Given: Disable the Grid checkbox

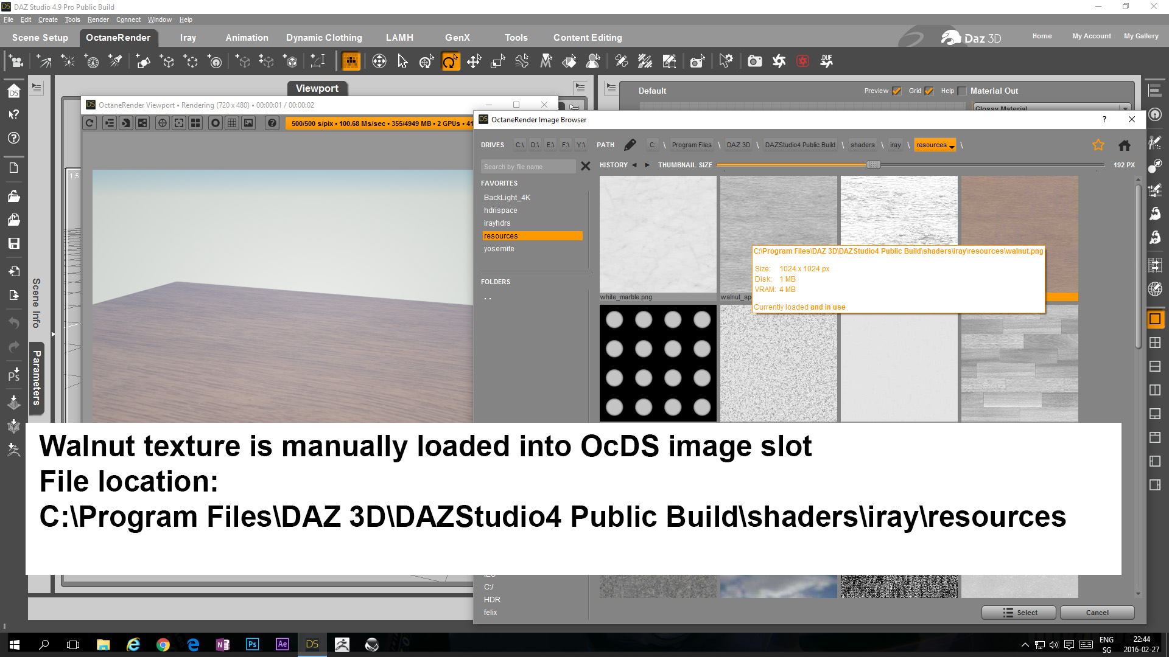Looking at the screenshot, I should point(929,91).
